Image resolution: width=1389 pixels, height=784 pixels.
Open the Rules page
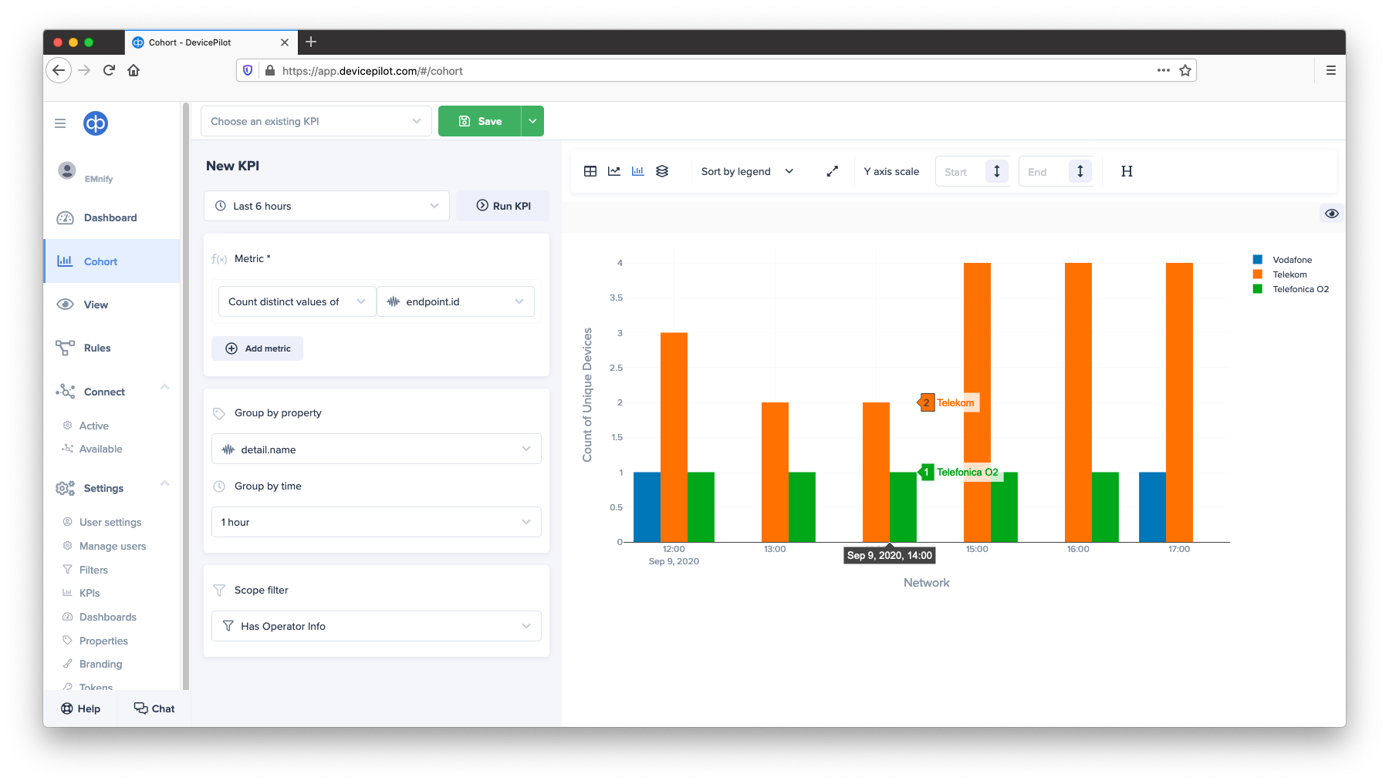pyautogui.click(x=111, y=348)
